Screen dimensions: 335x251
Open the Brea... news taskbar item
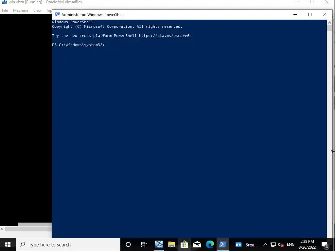pyautogui.click(x=246, y=244)
